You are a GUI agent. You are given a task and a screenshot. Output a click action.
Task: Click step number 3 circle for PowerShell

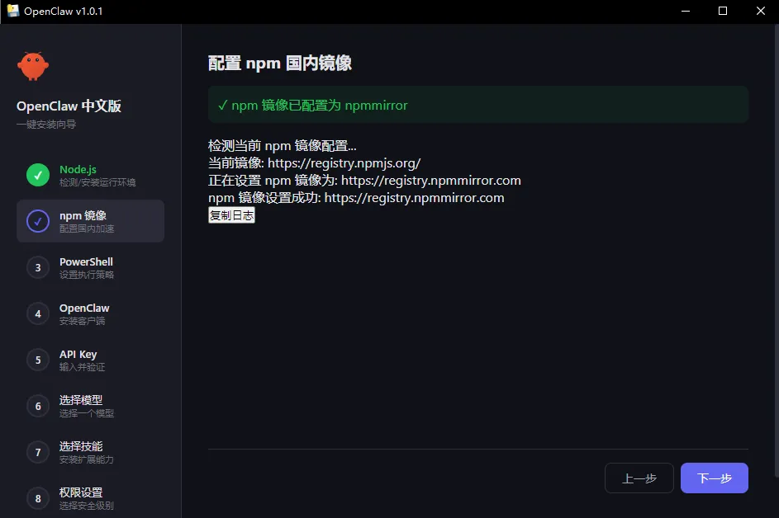pyautogui.click(x=38, y=267)
